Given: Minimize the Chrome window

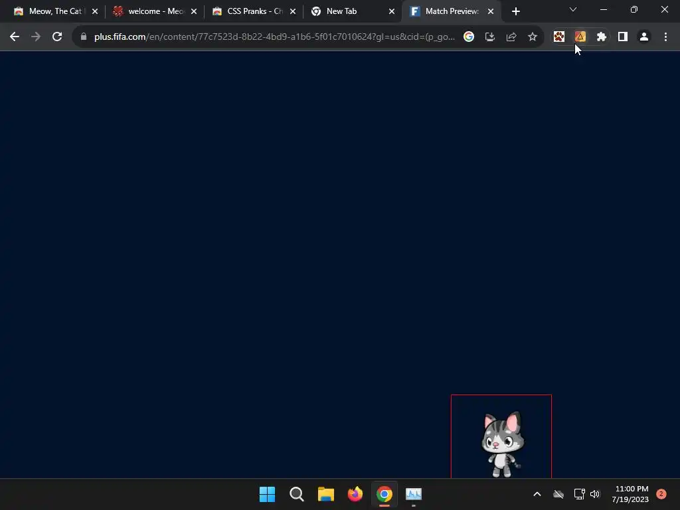Looking at the screenshot, I should pyautogui.click(x=603, y=9).
